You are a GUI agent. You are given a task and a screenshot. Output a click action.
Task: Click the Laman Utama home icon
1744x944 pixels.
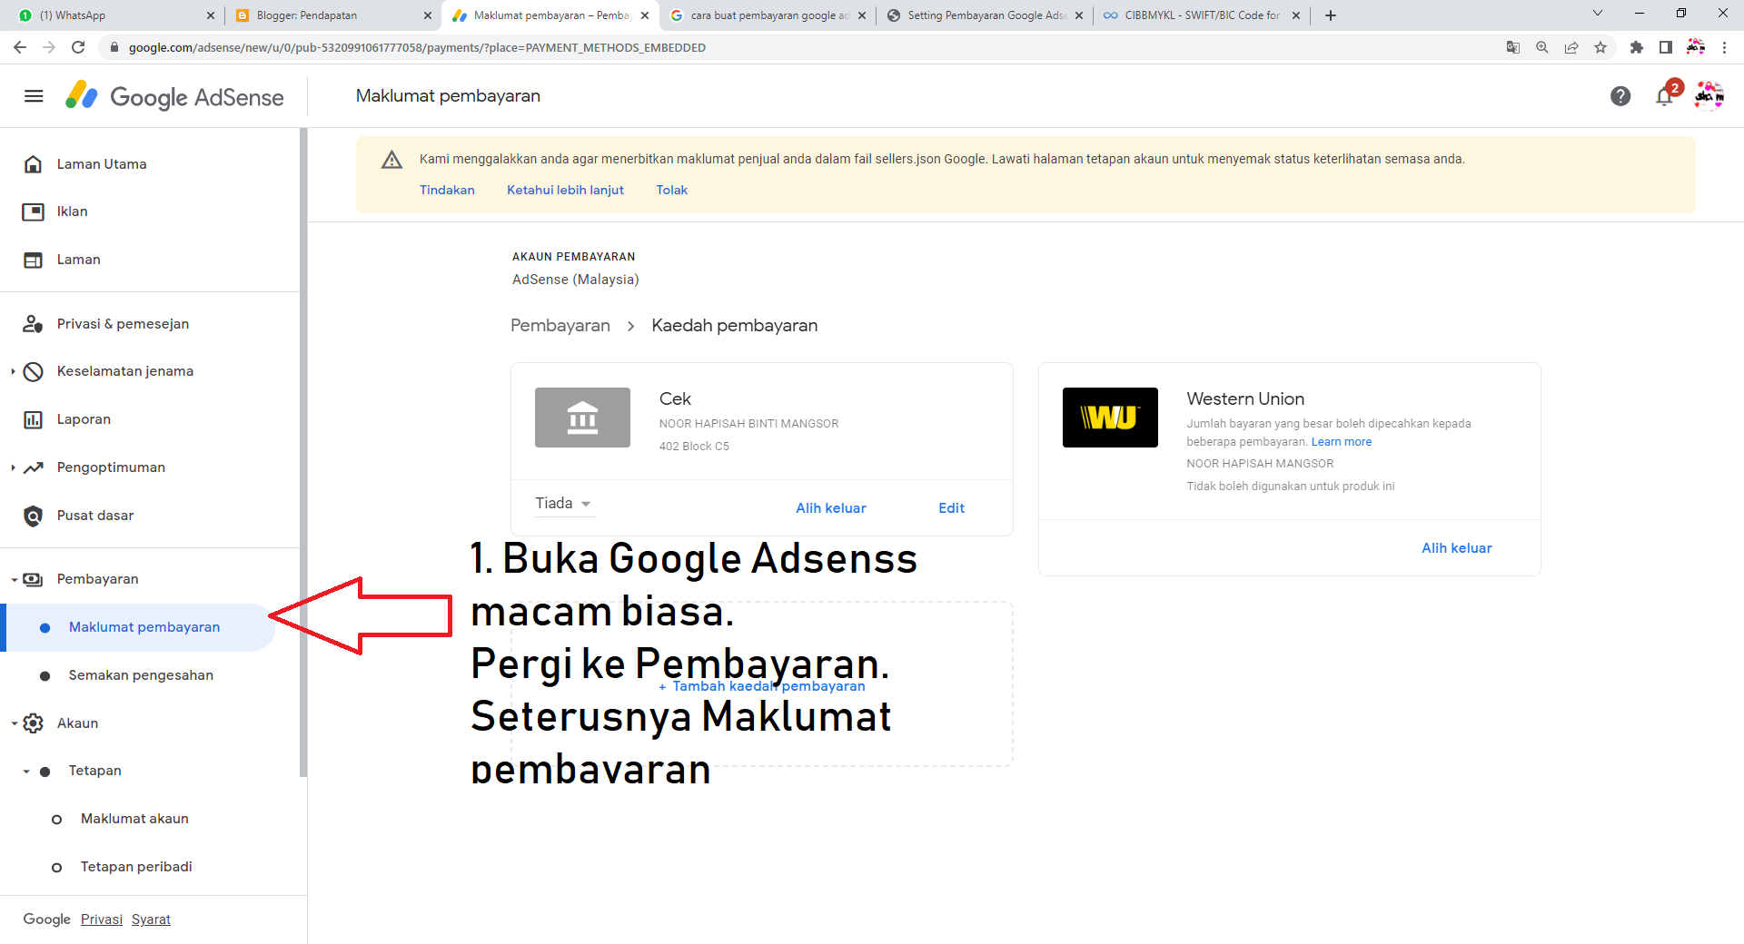[33, 164]
